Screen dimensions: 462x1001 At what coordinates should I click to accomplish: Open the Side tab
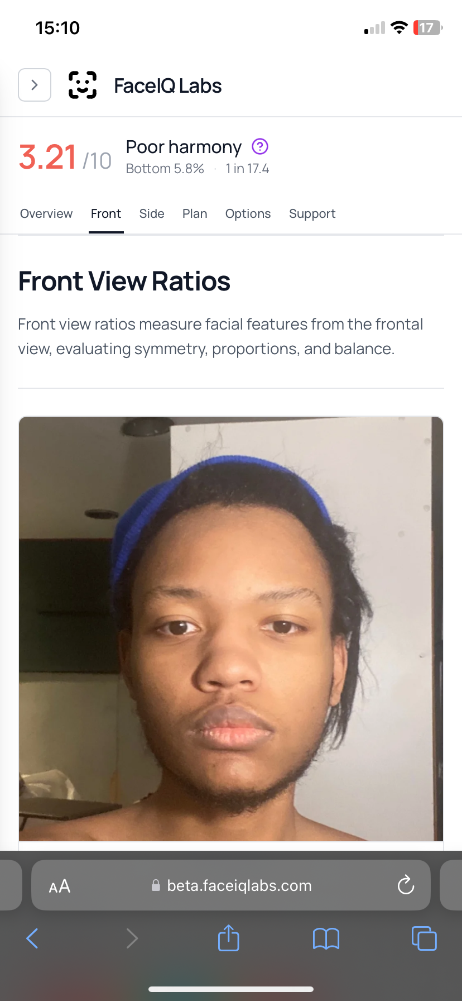[x=152, y=214]
